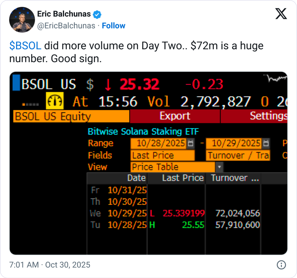
Task: Click Eric Balchunas's profile picture
Action: tap(22, 20)
